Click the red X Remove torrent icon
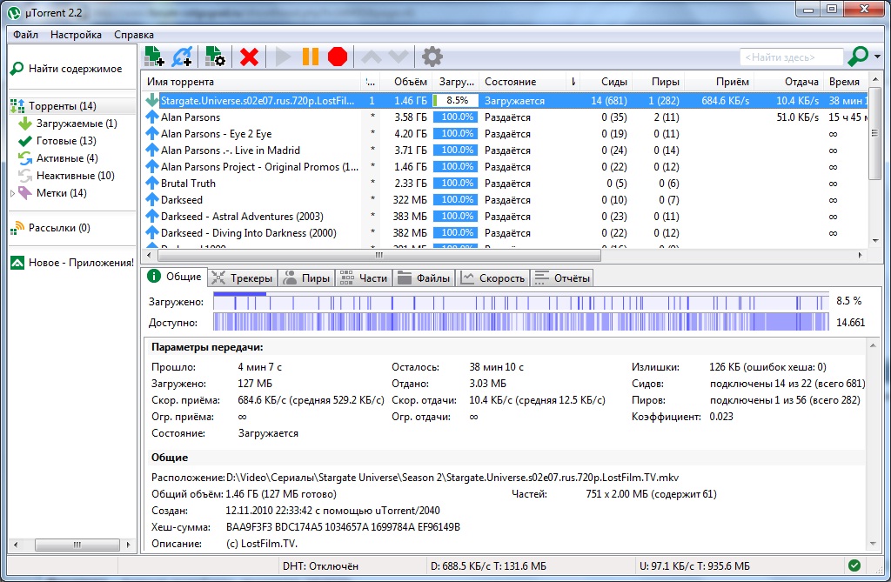This screenshot has height=582, width=891. coord(249,57)
